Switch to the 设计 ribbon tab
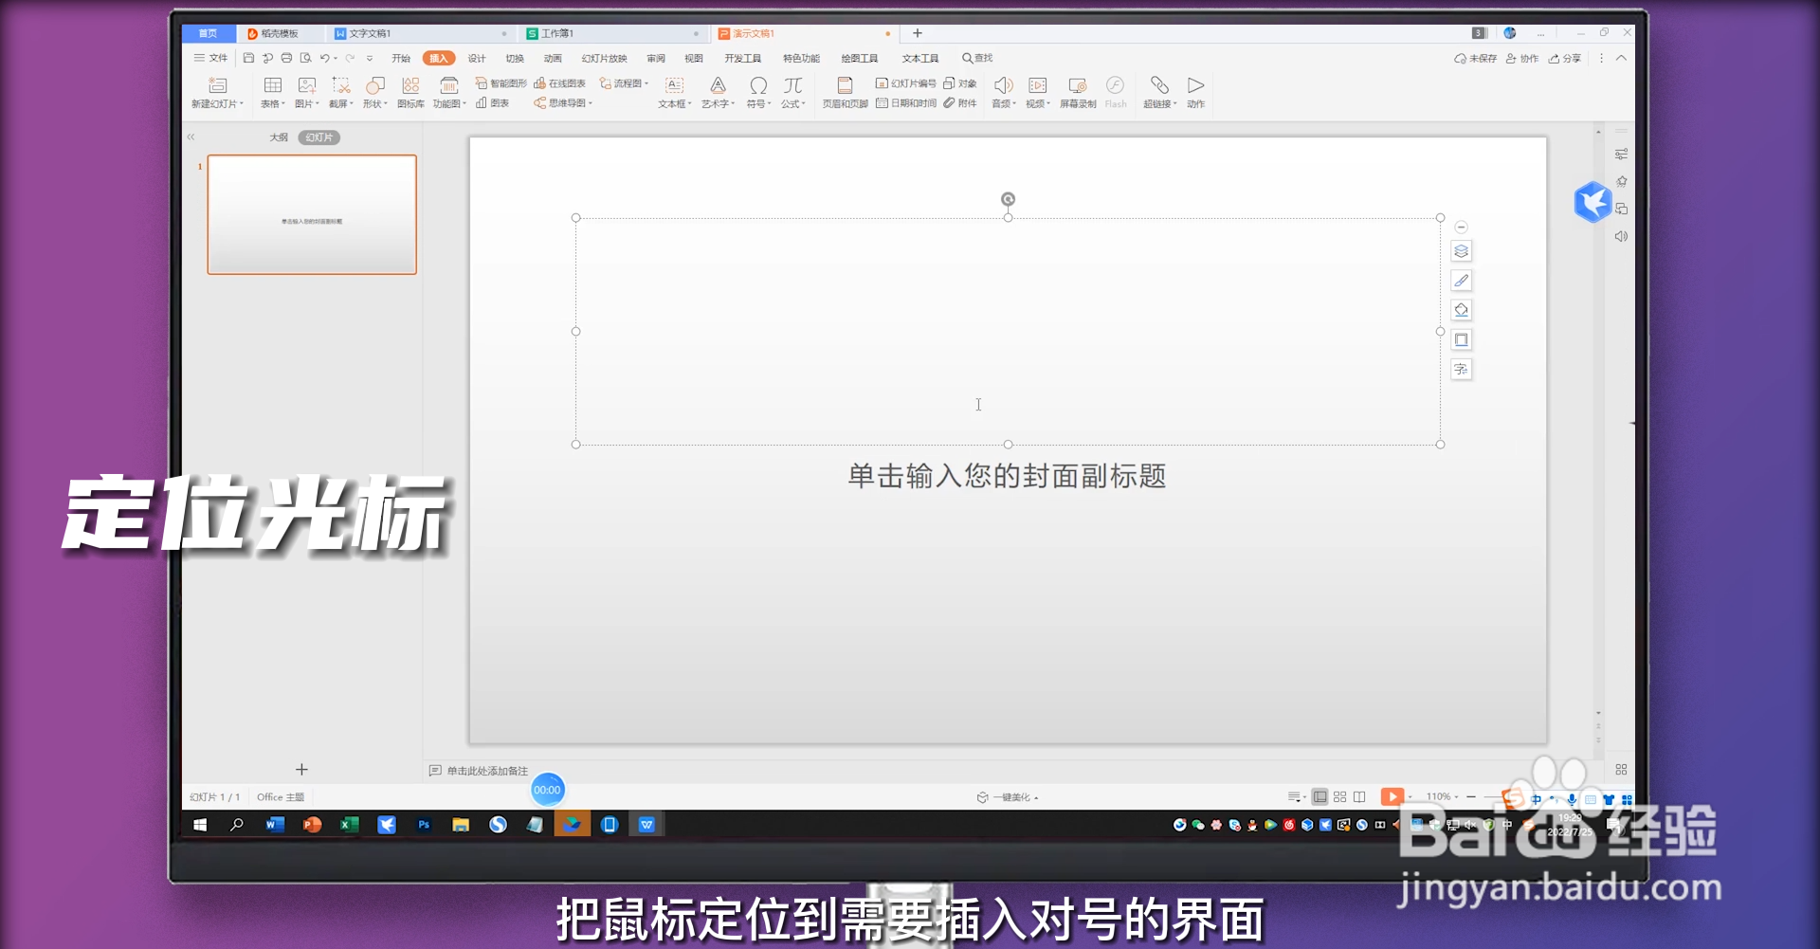1820x949 pixels. pos(476,58)
